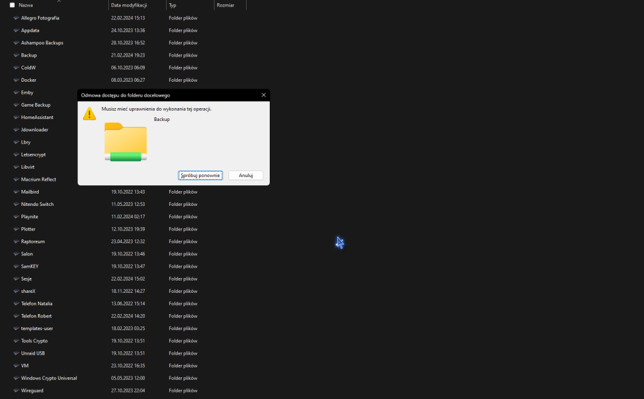Click the Macrium Reflect folder icon
Image resolution: width=644 pixels, height=399 pixels.
(17, 180)
